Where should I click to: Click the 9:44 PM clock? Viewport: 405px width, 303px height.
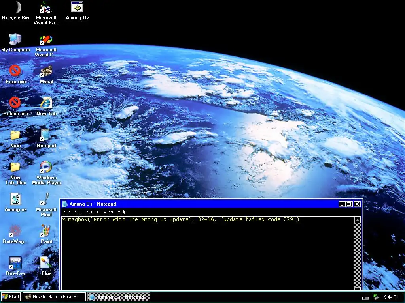[392, 297]
